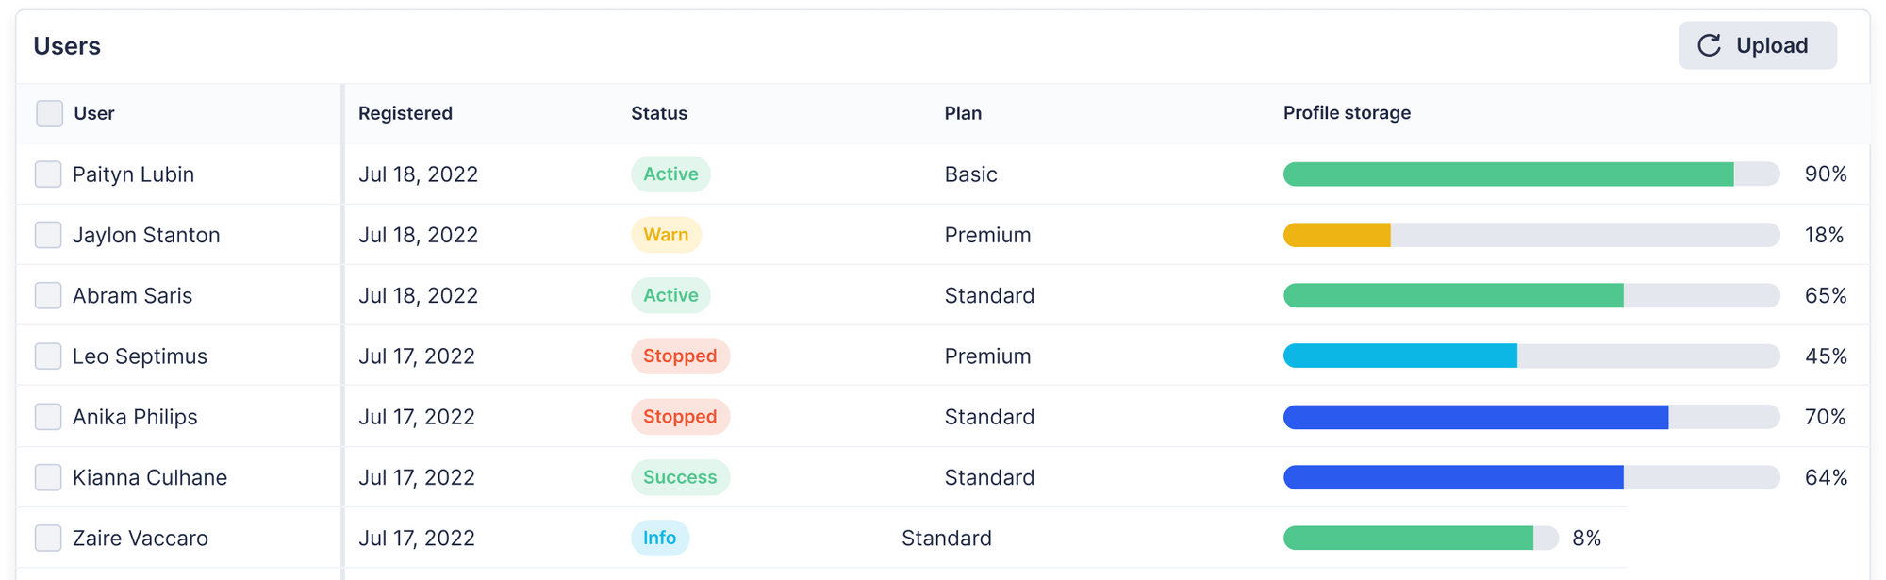Sort by the Registered column header
The height and width of the screenshot is (580, 1886).
[405, 113]
